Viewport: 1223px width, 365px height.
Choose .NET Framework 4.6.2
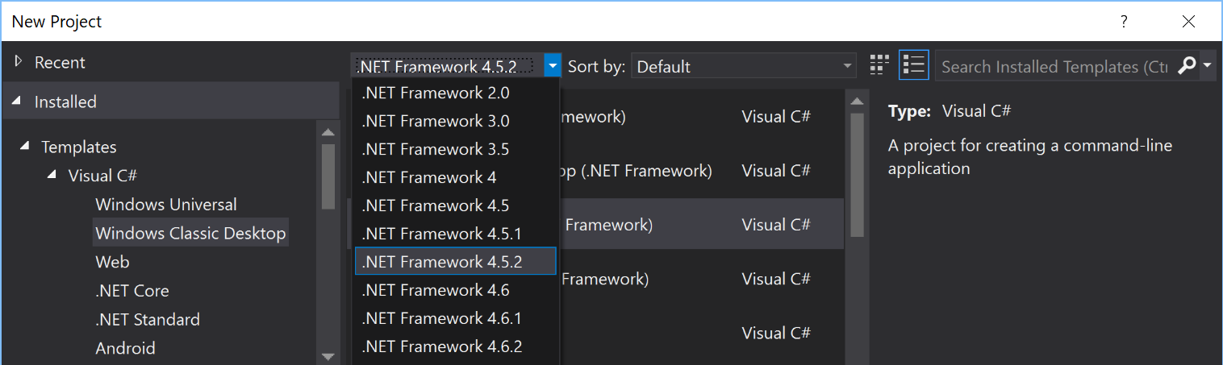[456, 346]
